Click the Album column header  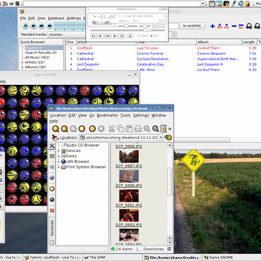(x=219, y=42)
